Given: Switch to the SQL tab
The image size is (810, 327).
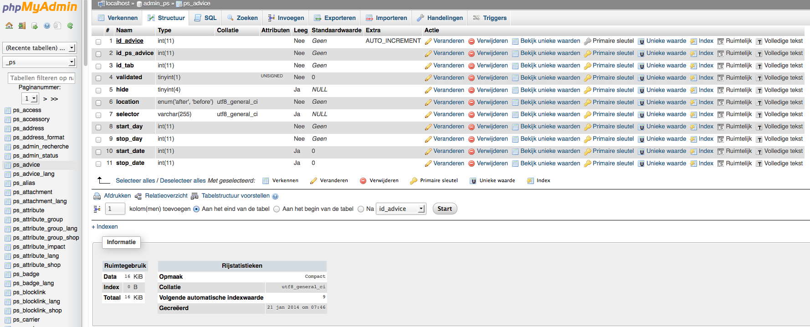Looking at the screenshot, I should pyautogui.click(x=205, y=18).
